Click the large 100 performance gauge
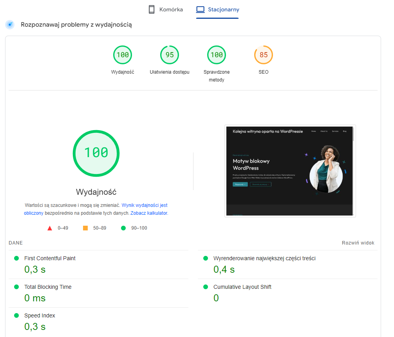The image size is (394, 337). point(96,153)
